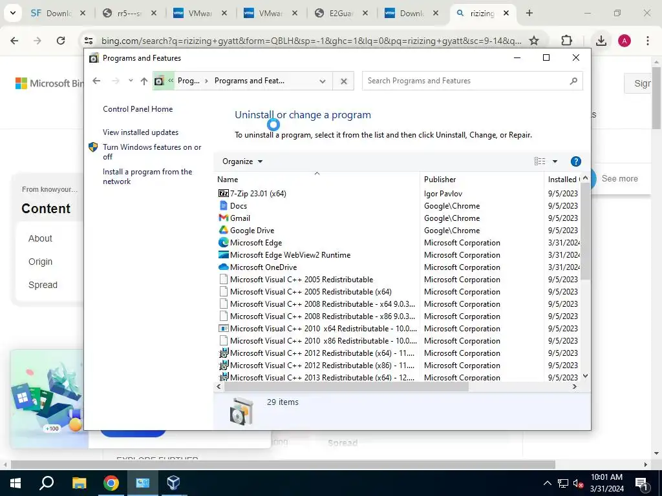Open Control Panel Home link
This screenshot has width=662, height=496.
(138, 108)
